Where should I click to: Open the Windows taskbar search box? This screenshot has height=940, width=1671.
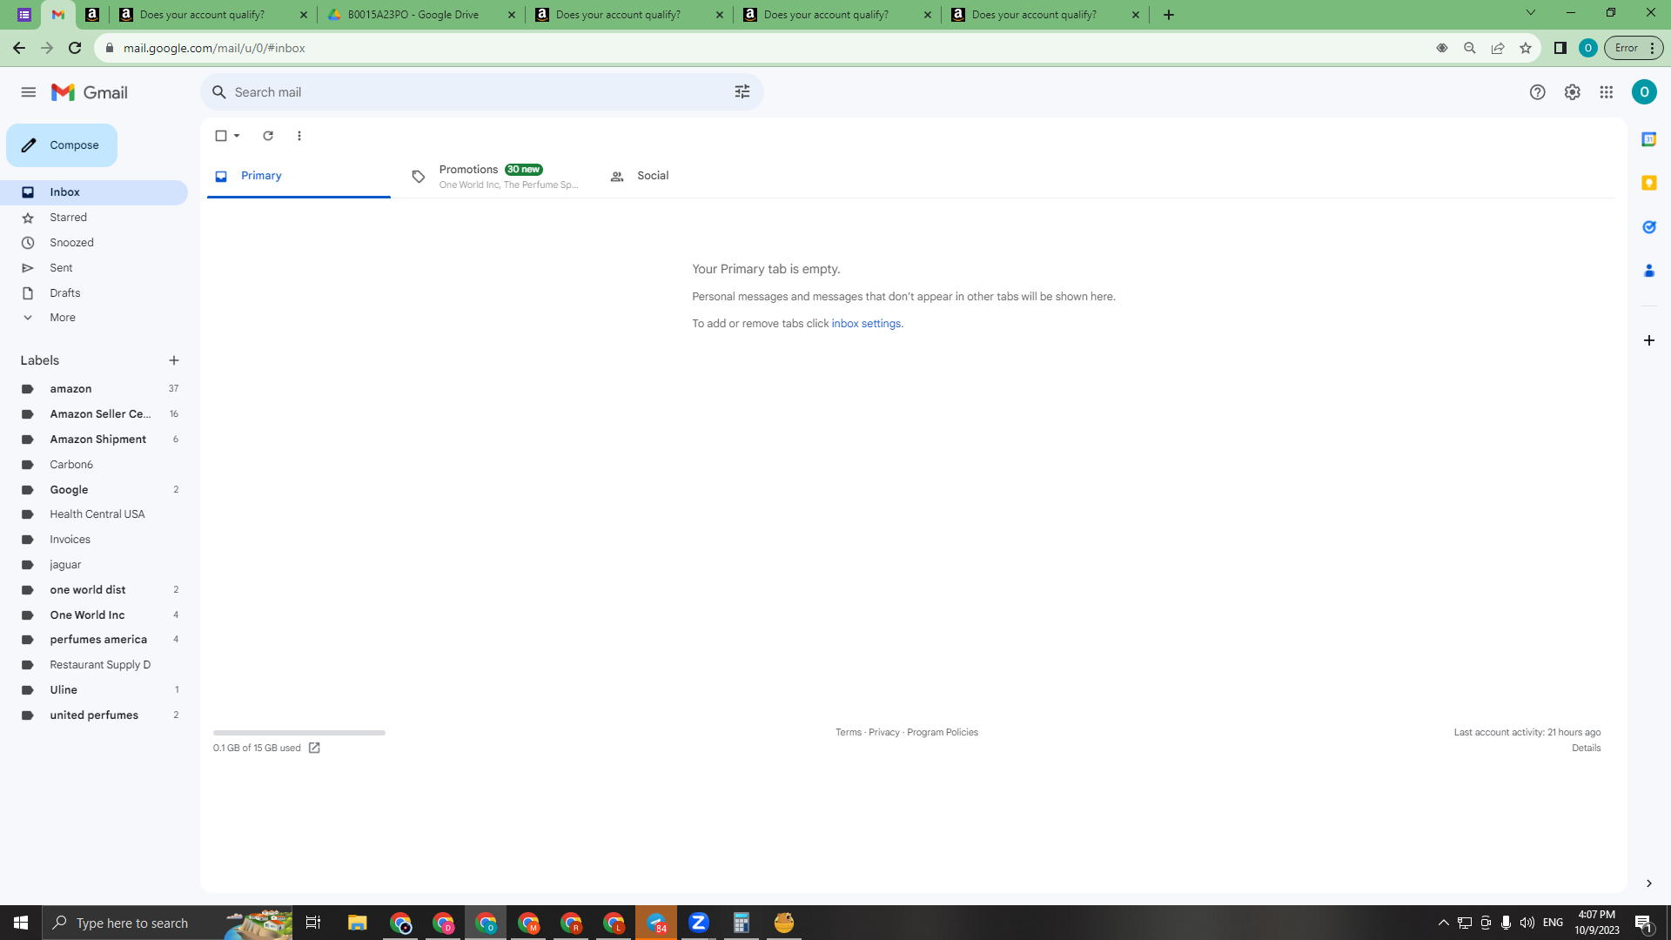(x=167, y=923)
